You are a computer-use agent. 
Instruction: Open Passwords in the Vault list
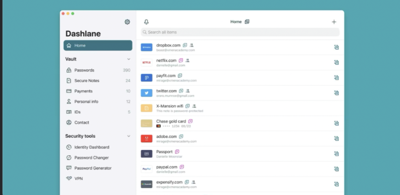(x=84, y=70)
